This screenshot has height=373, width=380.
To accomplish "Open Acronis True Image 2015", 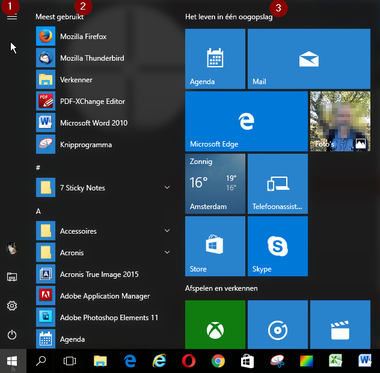I will [x=104, y=274].
